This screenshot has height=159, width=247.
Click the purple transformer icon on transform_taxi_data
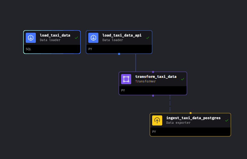pyautogui.click(x=126, y=79)
